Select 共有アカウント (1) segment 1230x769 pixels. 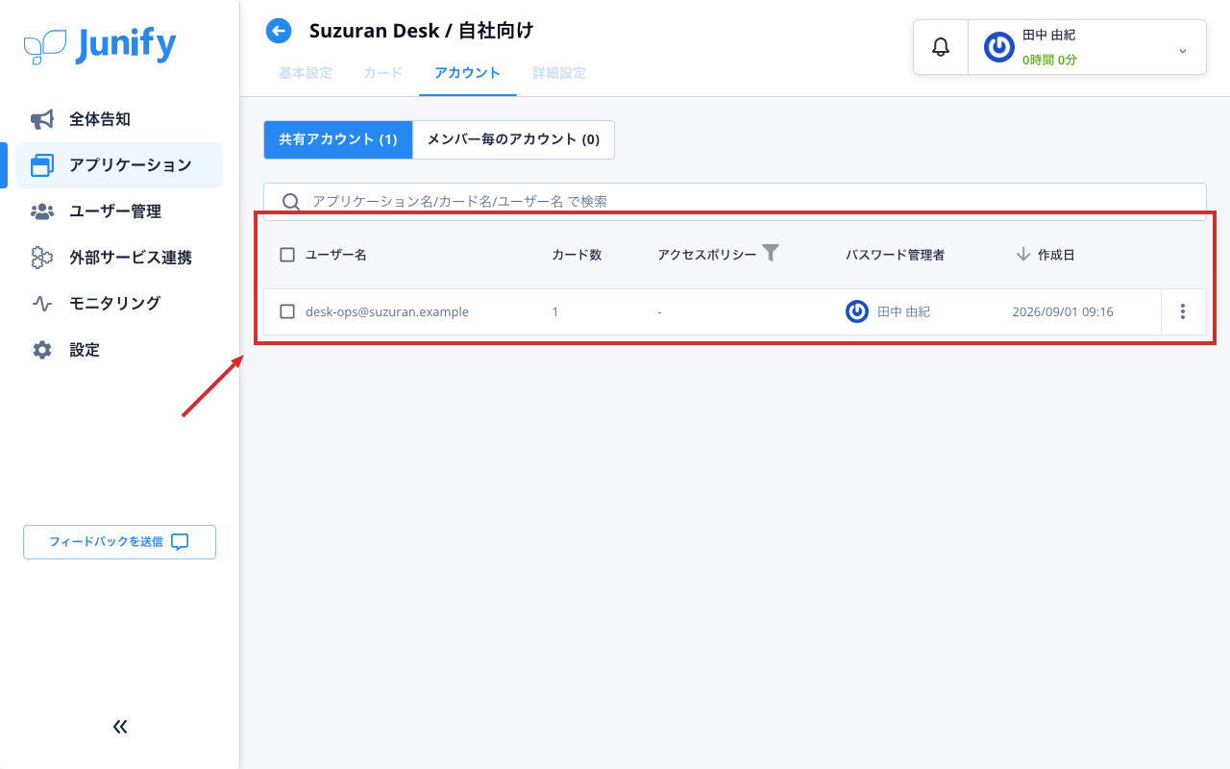coord(338,139)
